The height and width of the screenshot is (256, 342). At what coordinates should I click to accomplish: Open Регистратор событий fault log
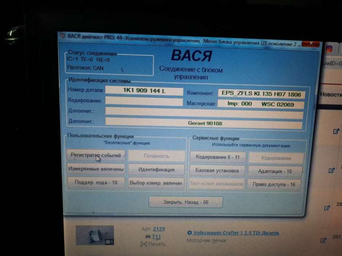(96, 155)
